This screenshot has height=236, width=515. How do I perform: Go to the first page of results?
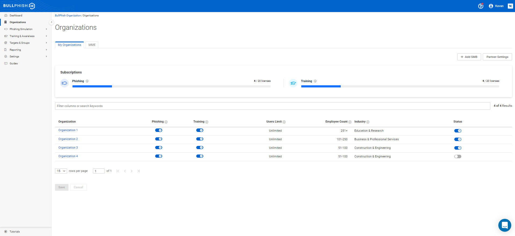tap(118, 171)
